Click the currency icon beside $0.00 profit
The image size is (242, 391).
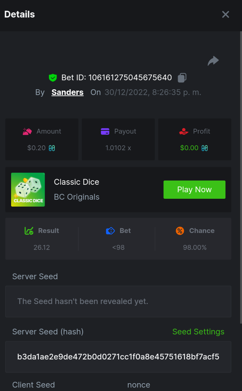pos(205,148)
